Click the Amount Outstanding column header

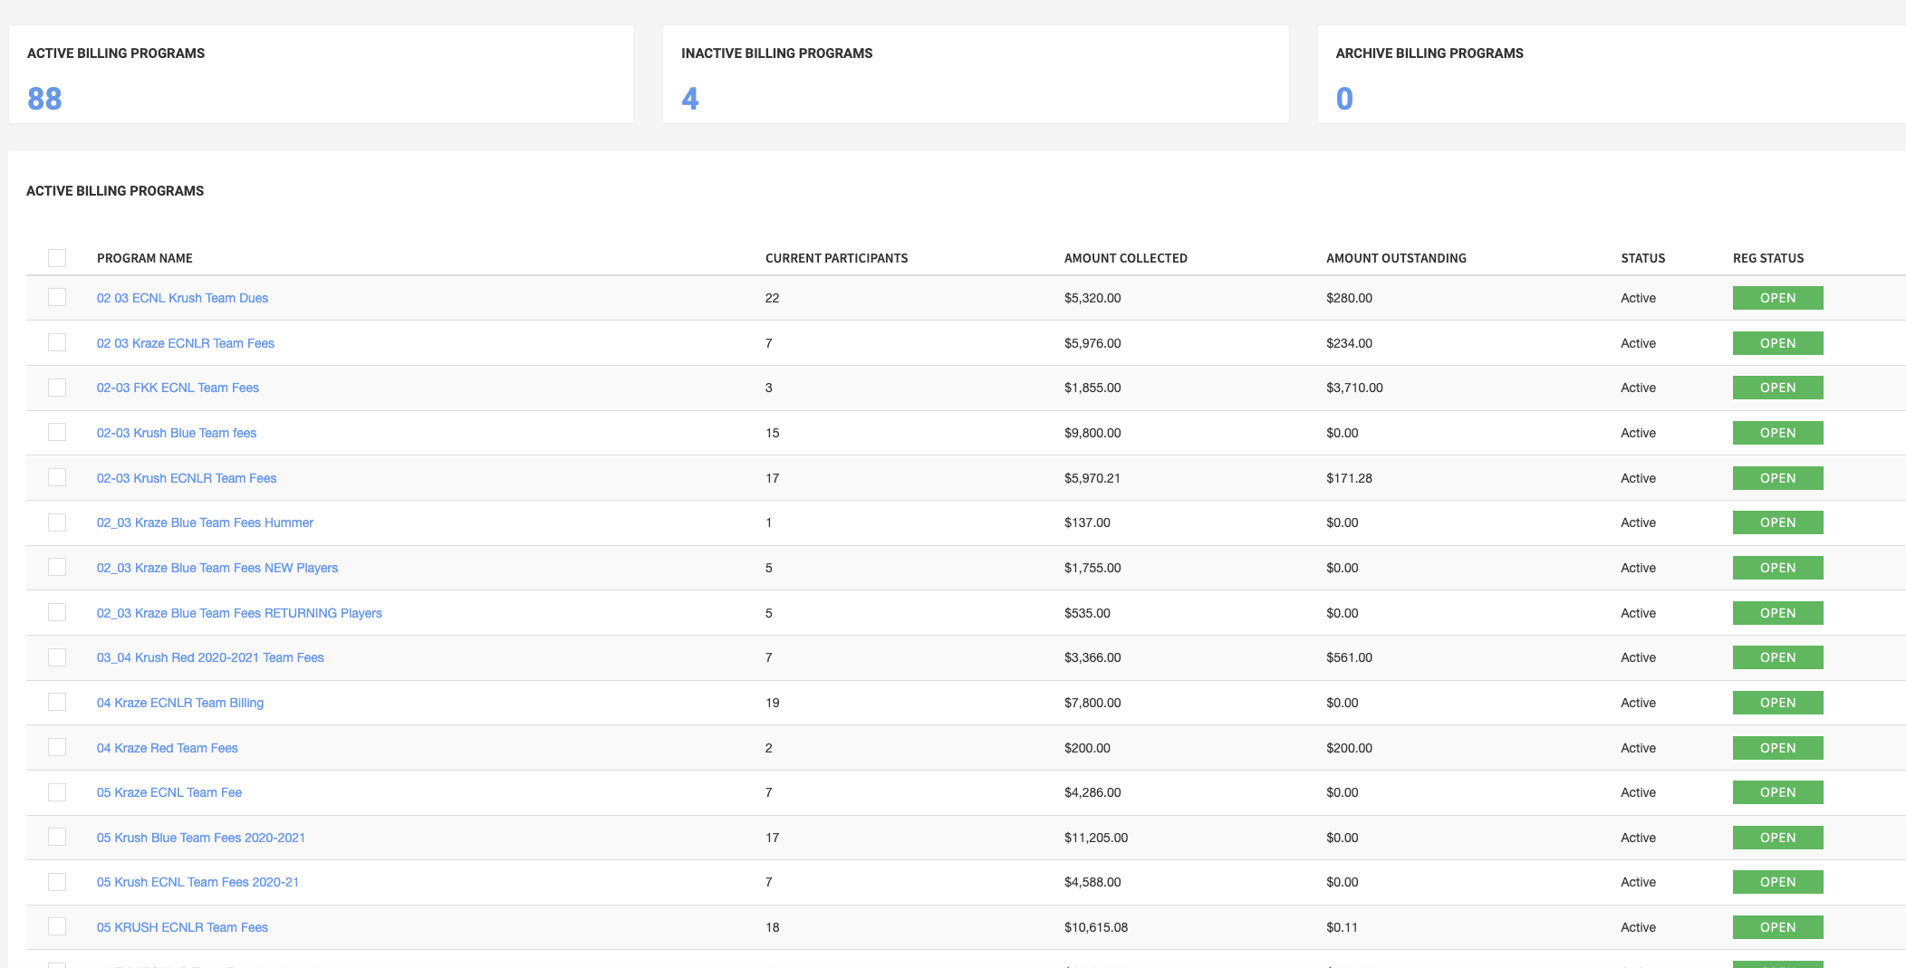click(x=1395, y=258)
